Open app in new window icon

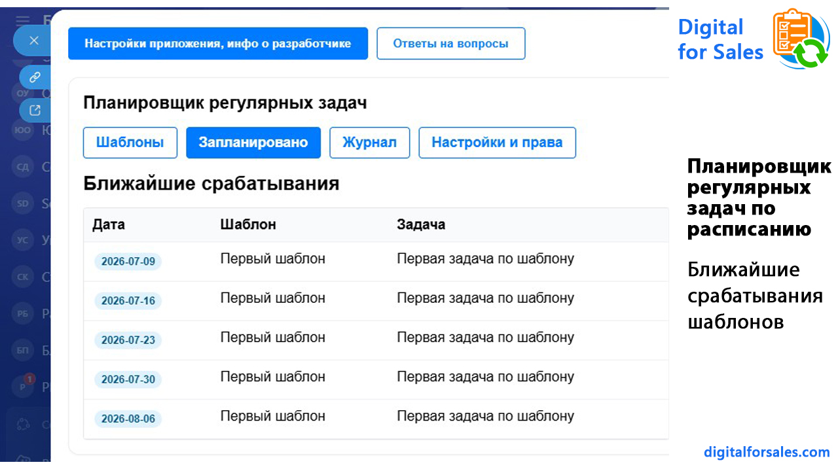coord(35,111)
